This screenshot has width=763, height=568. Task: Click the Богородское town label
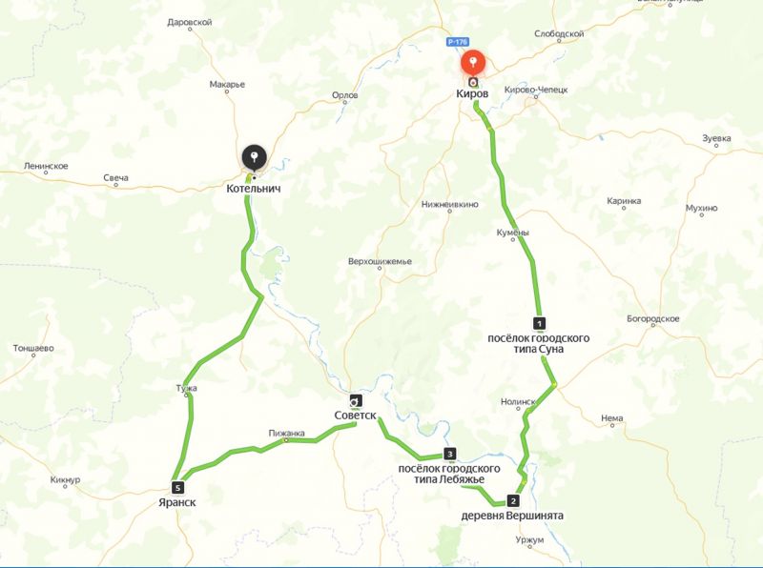pos(652,318)
